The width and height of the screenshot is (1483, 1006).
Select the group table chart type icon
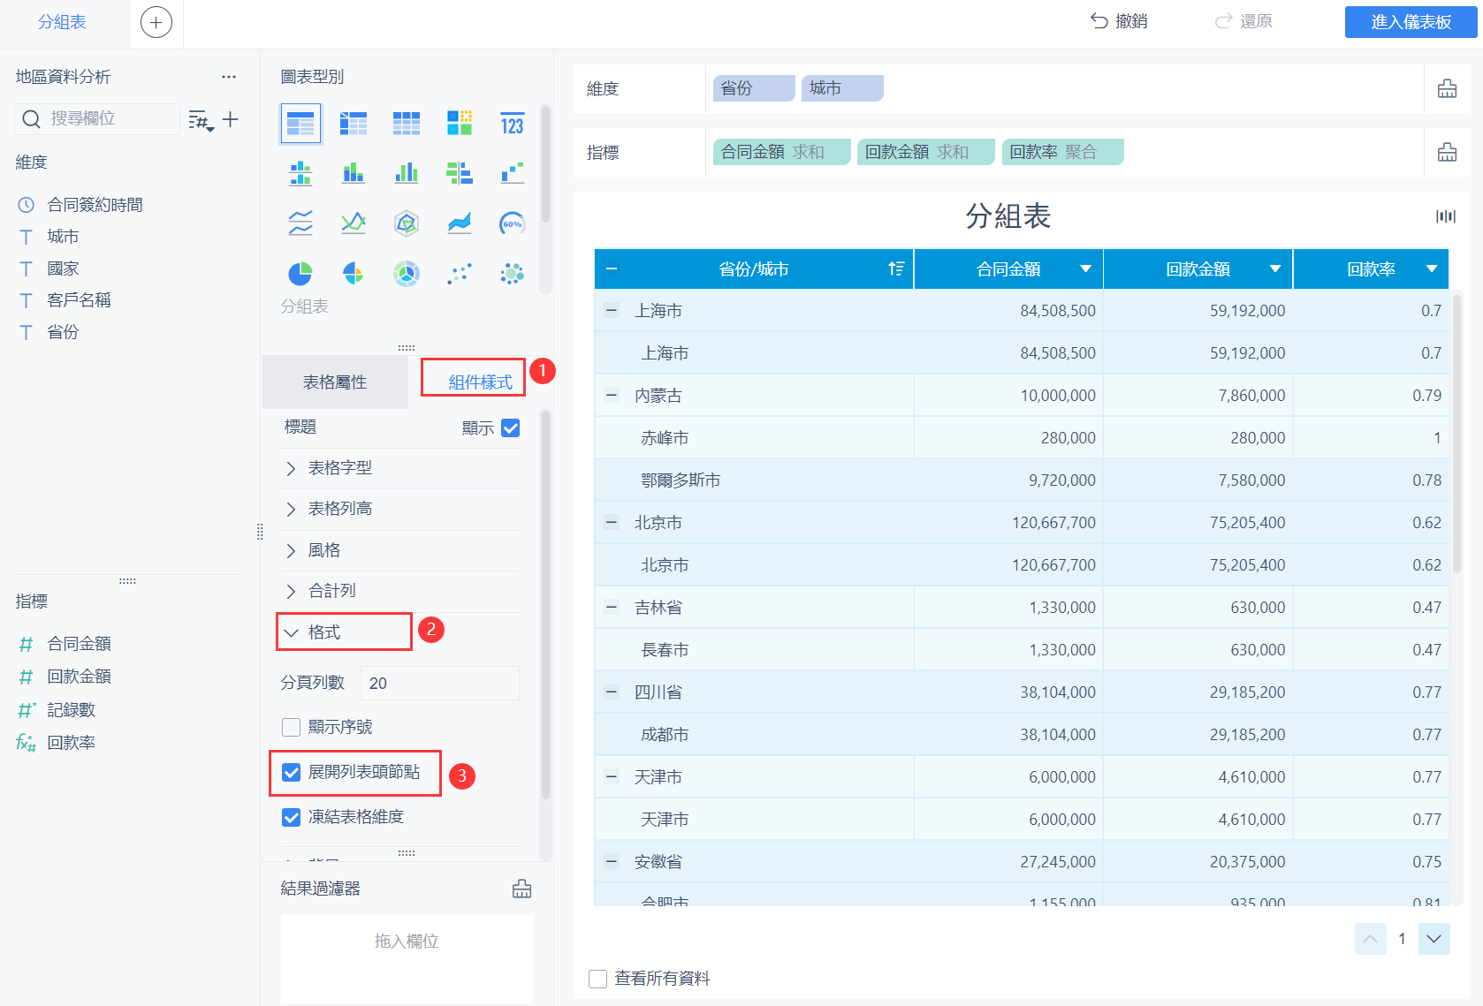click(300, 124)
